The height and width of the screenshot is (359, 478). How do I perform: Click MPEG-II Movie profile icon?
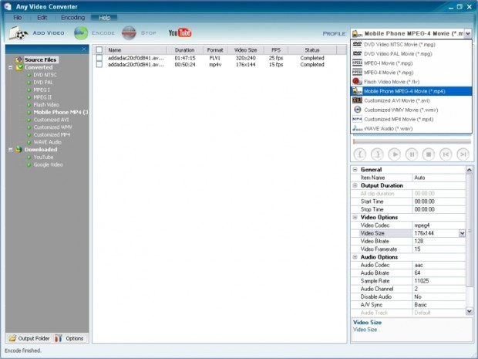357,73
